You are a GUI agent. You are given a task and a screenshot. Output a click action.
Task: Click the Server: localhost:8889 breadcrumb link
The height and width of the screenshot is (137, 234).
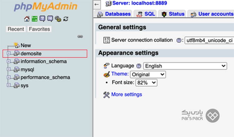point(140,3)
